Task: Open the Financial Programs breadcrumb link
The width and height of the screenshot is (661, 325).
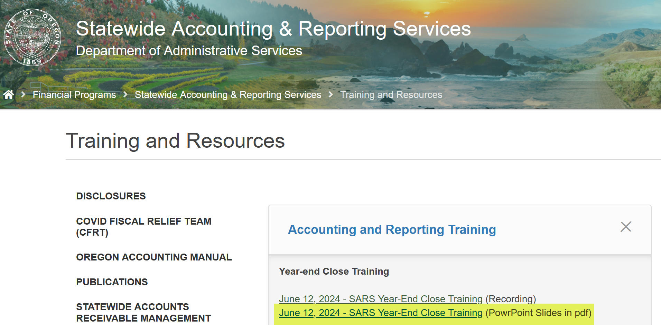Action: coord(74,95)
